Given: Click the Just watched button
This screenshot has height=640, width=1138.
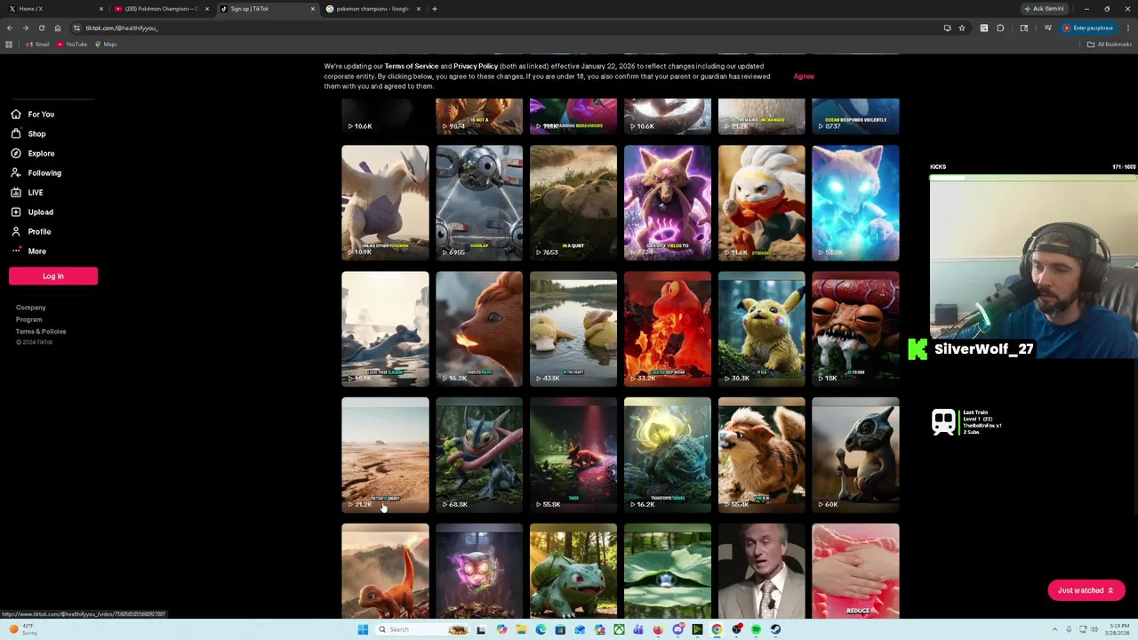Looking at the screenshot, I should 1086,590.
